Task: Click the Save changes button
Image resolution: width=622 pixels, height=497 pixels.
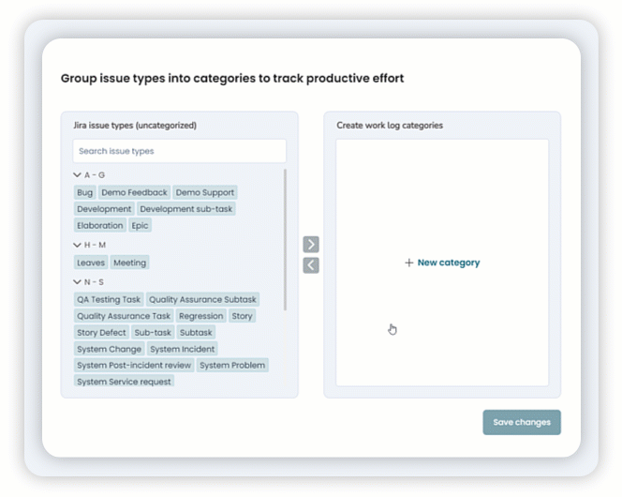Action: tap(522, 422)
